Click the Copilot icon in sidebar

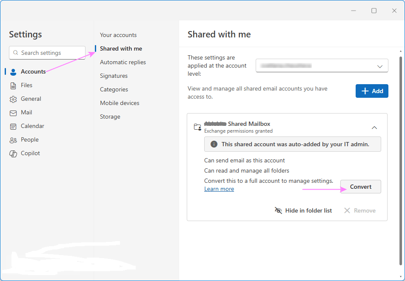pyautogui.click(x=13, y=154)
